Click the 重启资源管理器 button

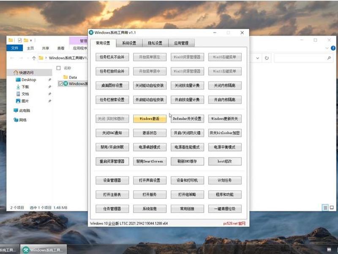[112, 161]
